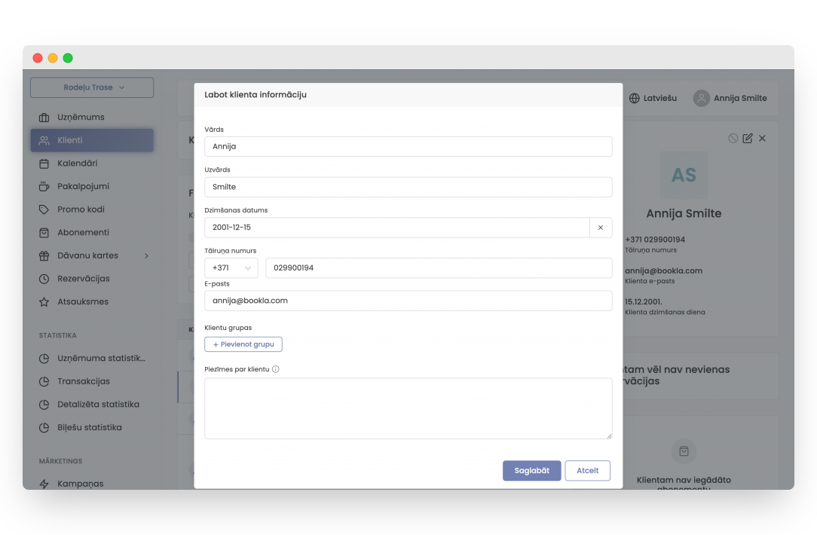Click the client notes text area

click(x=408, y=408)
